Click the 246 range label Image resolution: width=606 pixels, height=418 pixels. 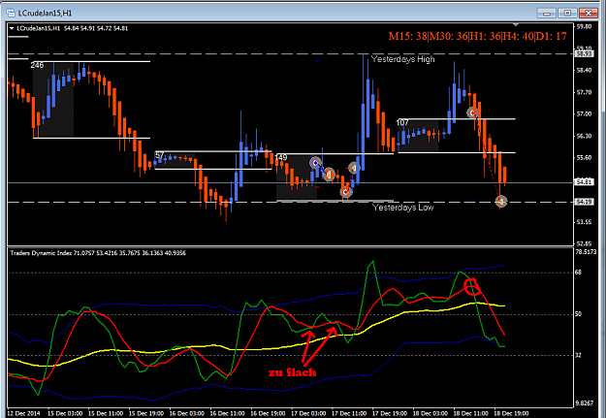pos(37,65)
